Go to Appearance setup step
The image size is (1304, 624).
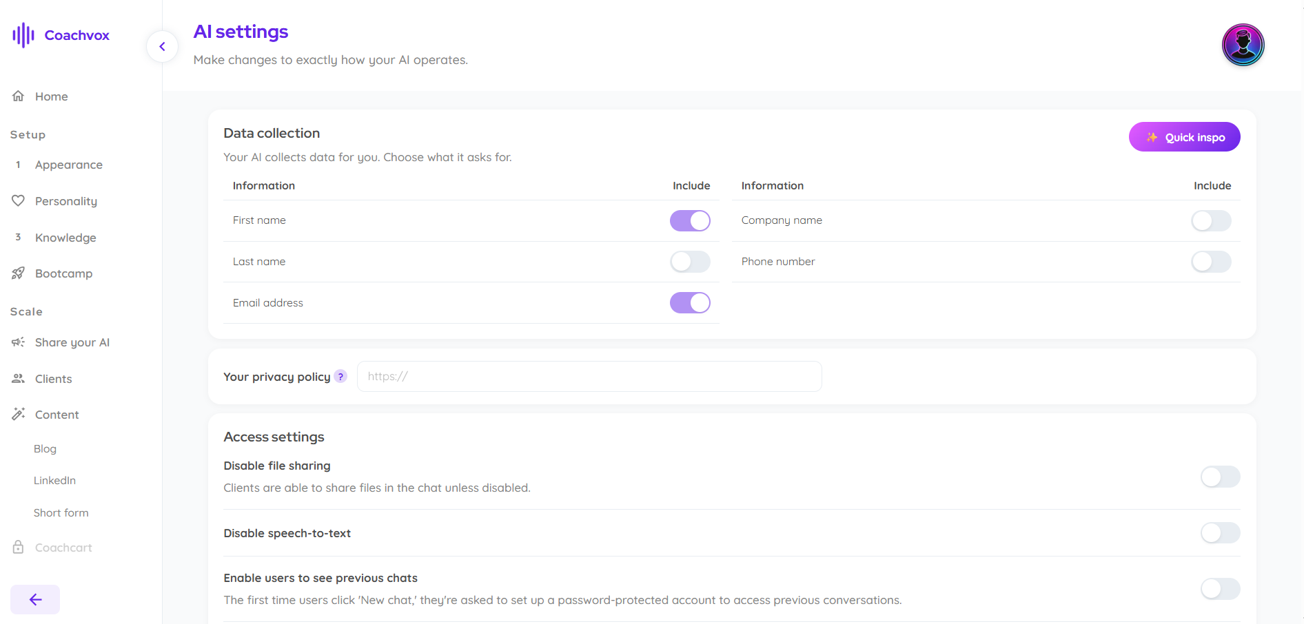click(x=69, y=165)
